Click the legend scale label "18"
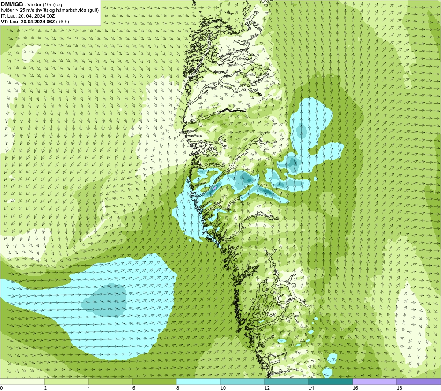 tap(399, 388)
